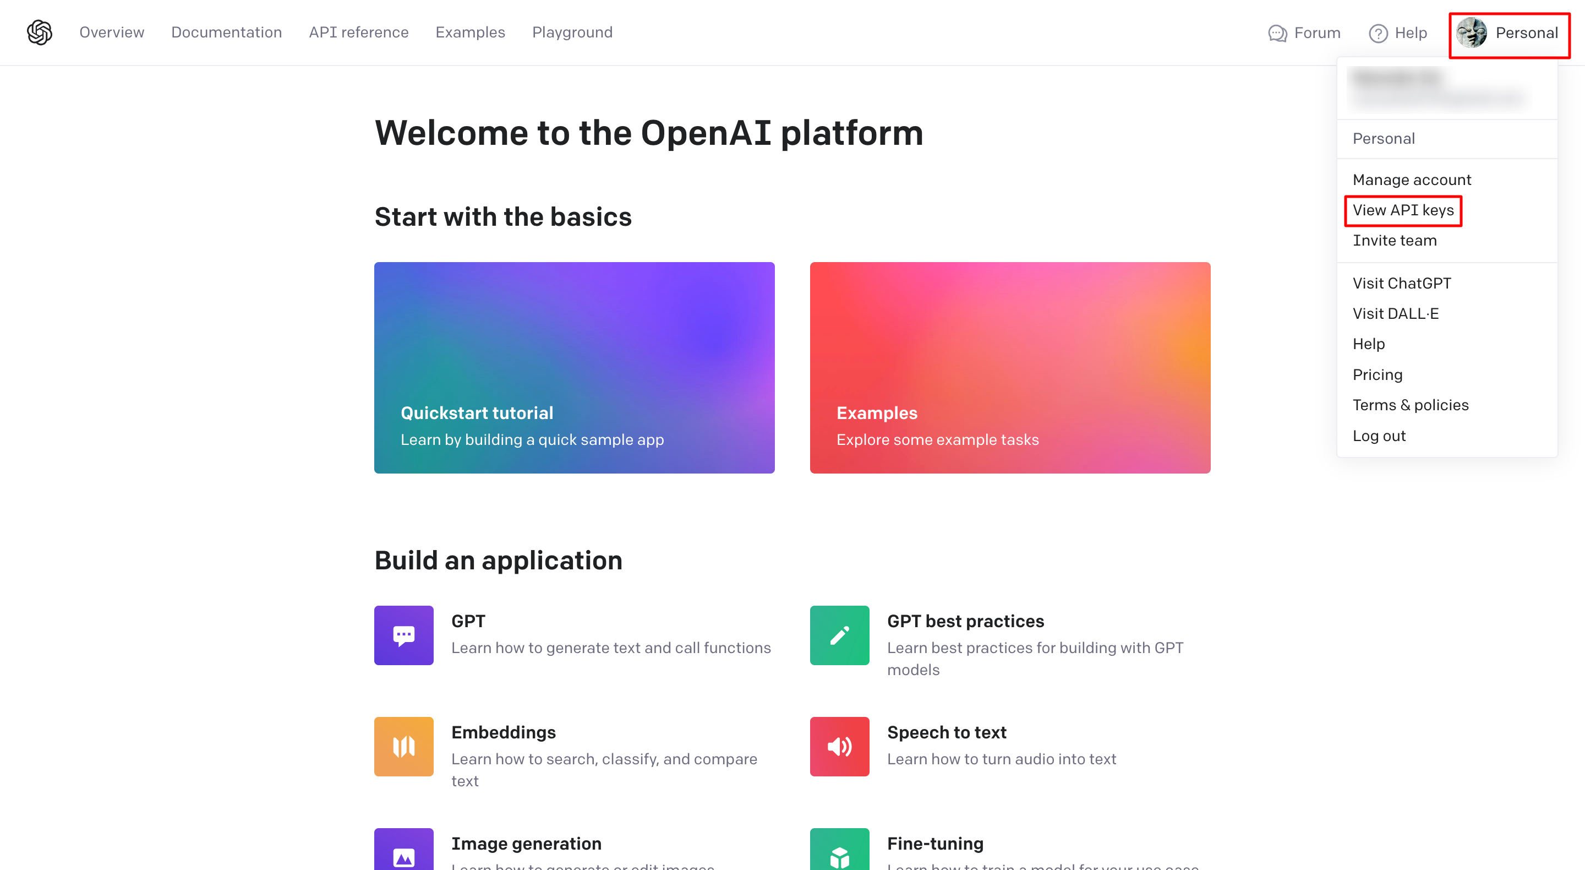Click the orange Embeddings icon
The image size is (1585, 870).
[x=403, y=746]
